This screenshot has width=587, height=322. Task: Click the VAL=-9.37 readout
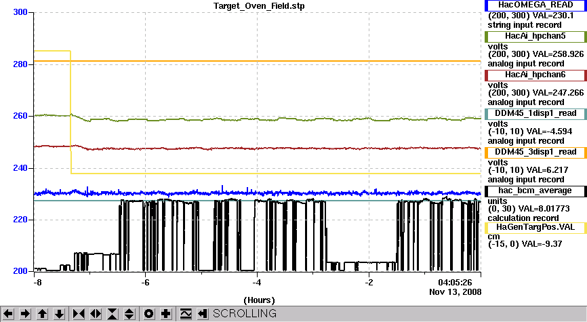(542, 244)
